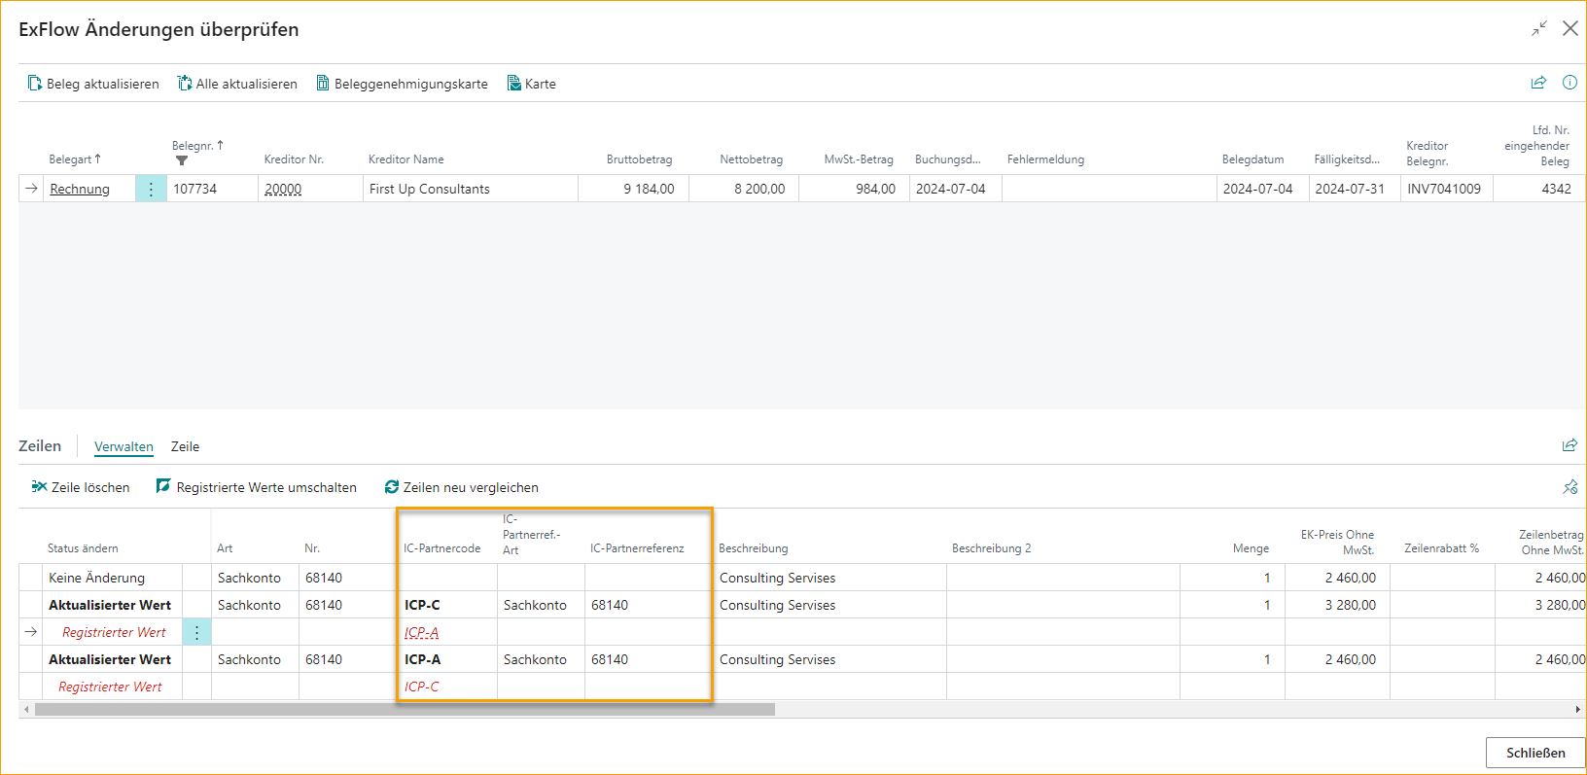This screenshot has width=1587, height=775.
Task: Open the Rechnung link
Action: pos(80,189)
